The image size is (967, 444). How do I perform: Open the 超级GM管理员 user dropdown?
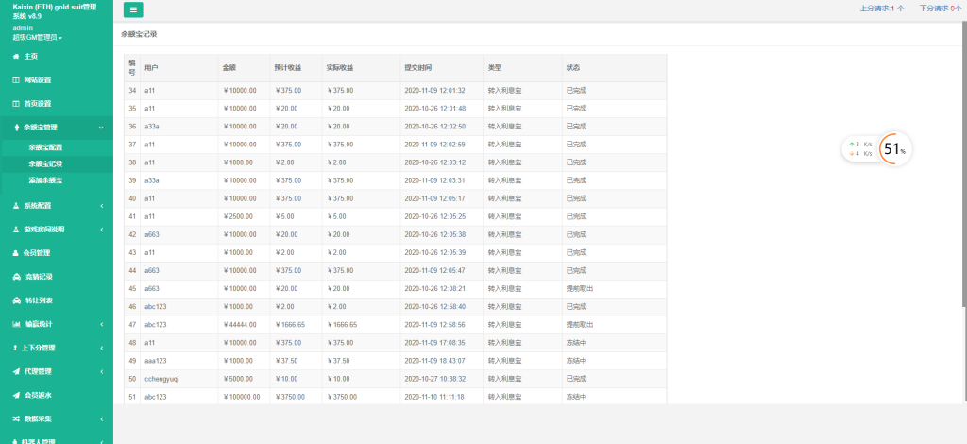tap(38, 38)
